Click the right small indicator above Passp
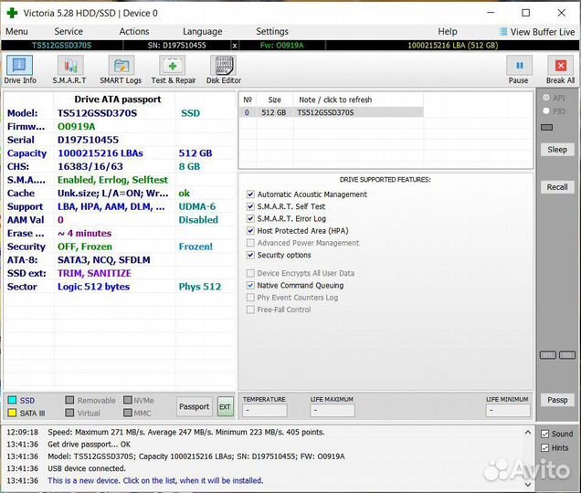 (567, 355)
